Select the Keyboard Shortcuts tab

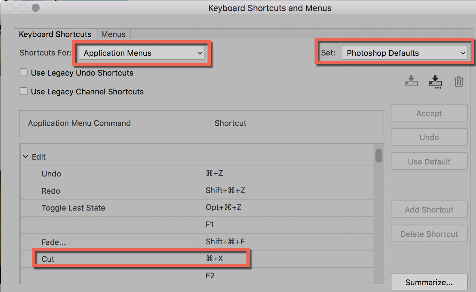tap(55, 34)
